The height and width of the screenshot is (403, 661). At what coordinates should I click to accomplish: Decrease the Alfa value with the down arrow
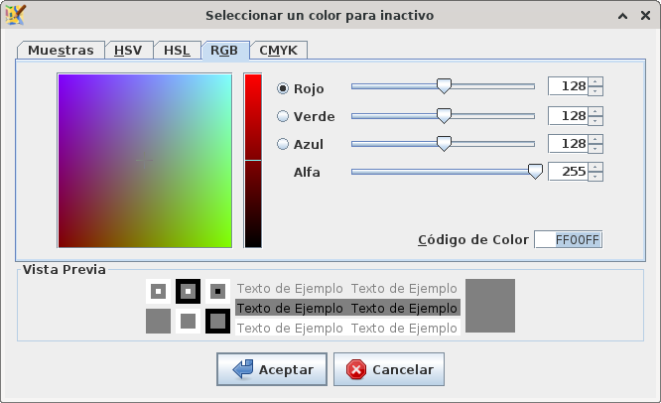click(595, 177)
